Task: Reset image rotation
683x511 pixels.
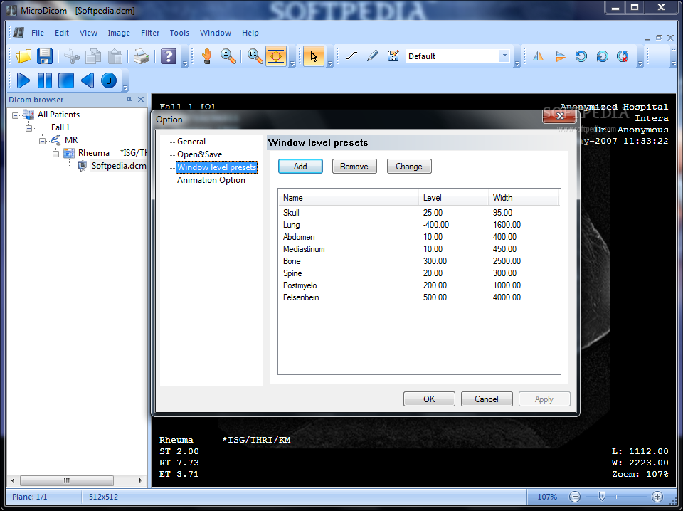Action: point(623,56)
